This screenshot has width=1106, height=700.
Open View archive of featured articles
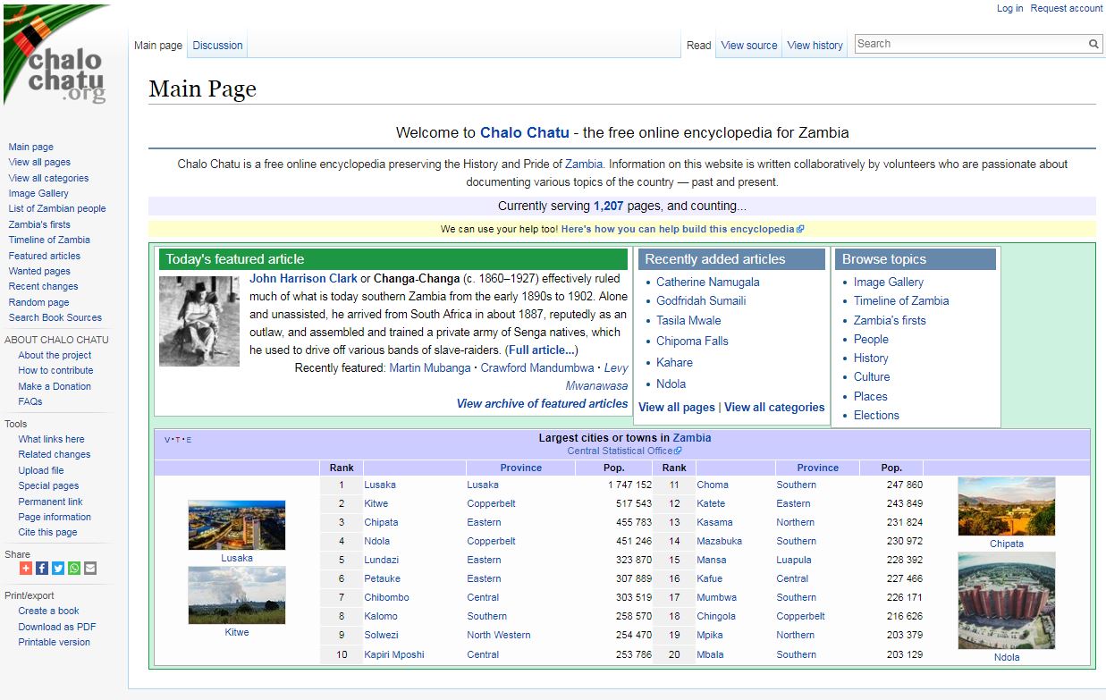pyautogui.click(x=542, y=403)
